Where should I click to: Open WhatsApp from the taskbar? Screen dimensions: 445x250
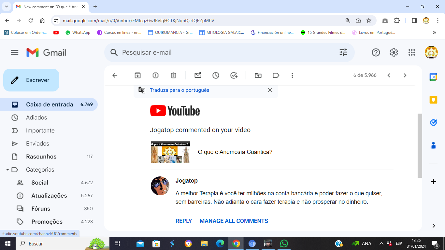tap(284, 243)
